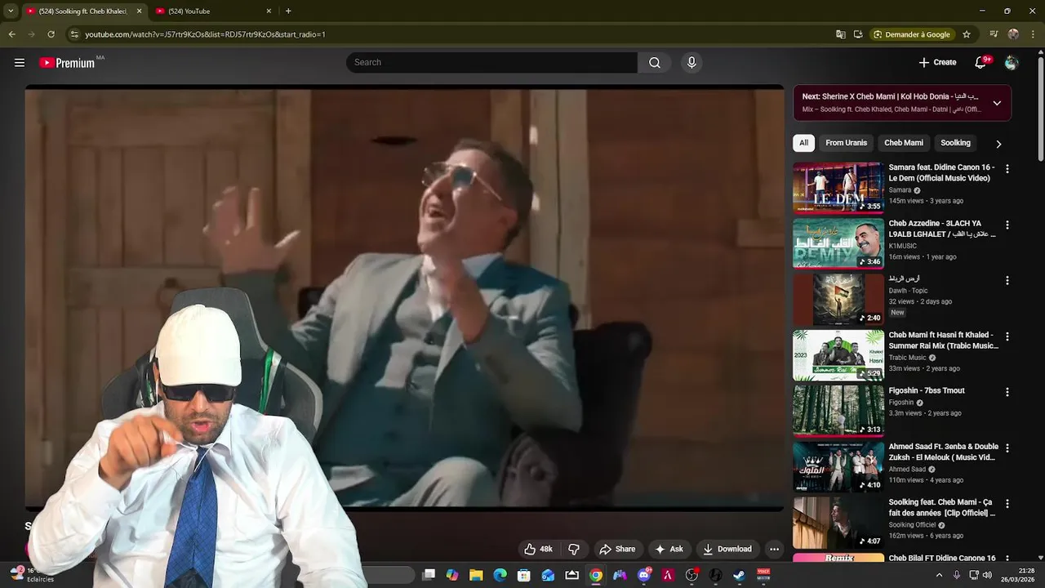This screenshot has height=588, width=1045.
Task: Open Chrome translate page icon
Action: pyautogui.click(x=840, y=34)
